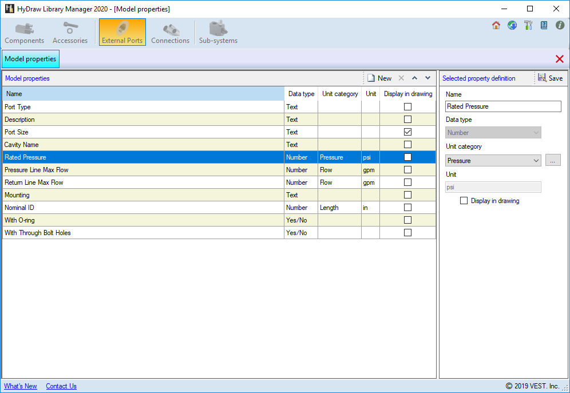Open the Sub-systems section
The height and width of the screenshot is (393, 570).
pyautogui.click(x=218, y=33)
